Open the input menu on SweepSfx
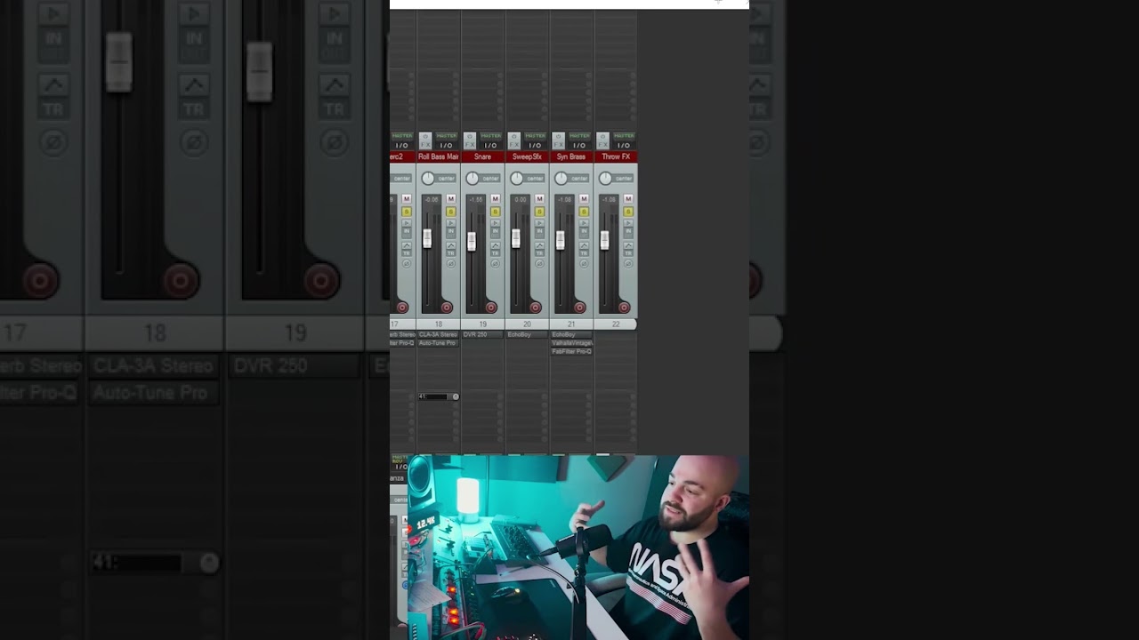 [540, 231]
